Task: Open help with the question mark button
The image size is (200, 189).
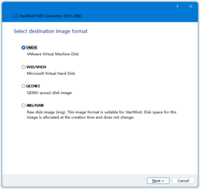Action: coord(177,6)
